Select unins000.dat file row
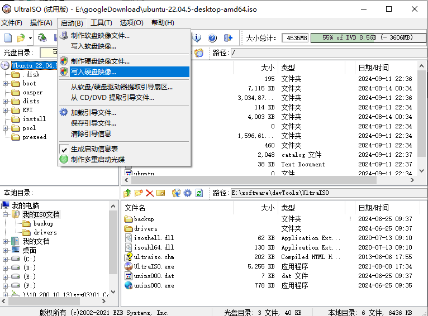428x316 pixels. (x=154, y=276)
